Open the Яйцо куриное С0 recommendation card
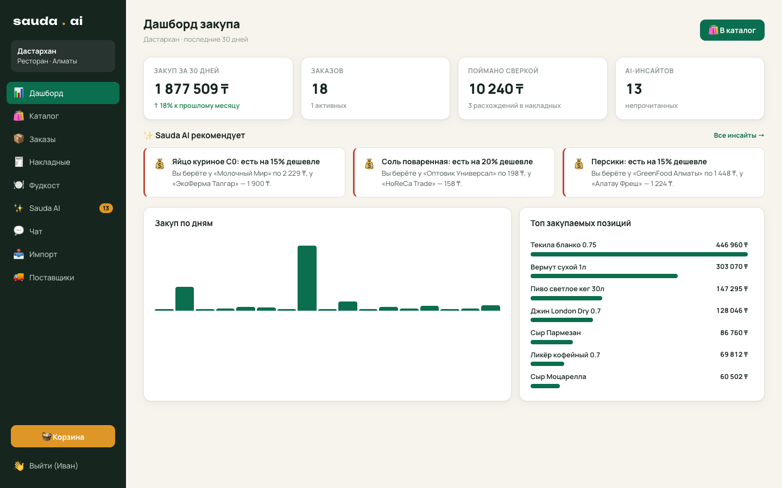 [244, 172]
